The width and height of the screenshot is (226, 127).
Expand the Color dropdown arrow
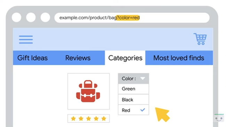pyautogui.click(x=143, y=78)
